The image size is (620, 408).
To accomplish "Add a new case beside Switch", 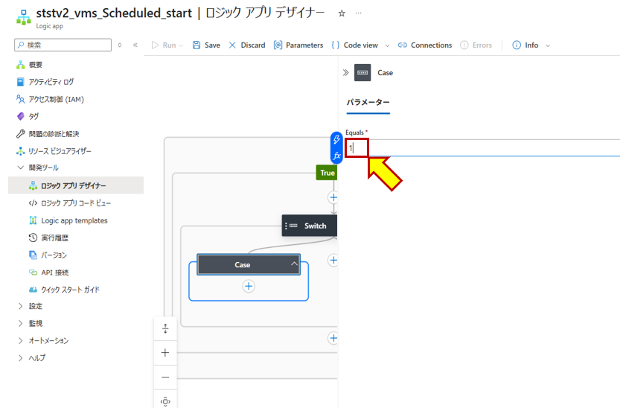I will pyautogui.click(x=333, y=260).
